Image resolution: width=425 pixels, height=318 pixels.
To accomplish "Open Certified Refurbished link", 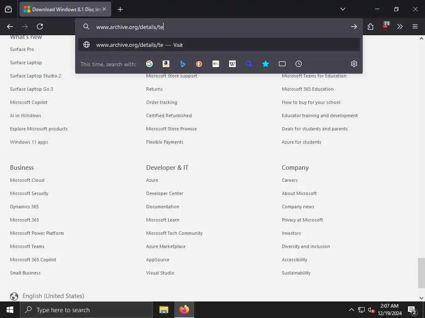I will pyautogui.click(x=169, y=116).
